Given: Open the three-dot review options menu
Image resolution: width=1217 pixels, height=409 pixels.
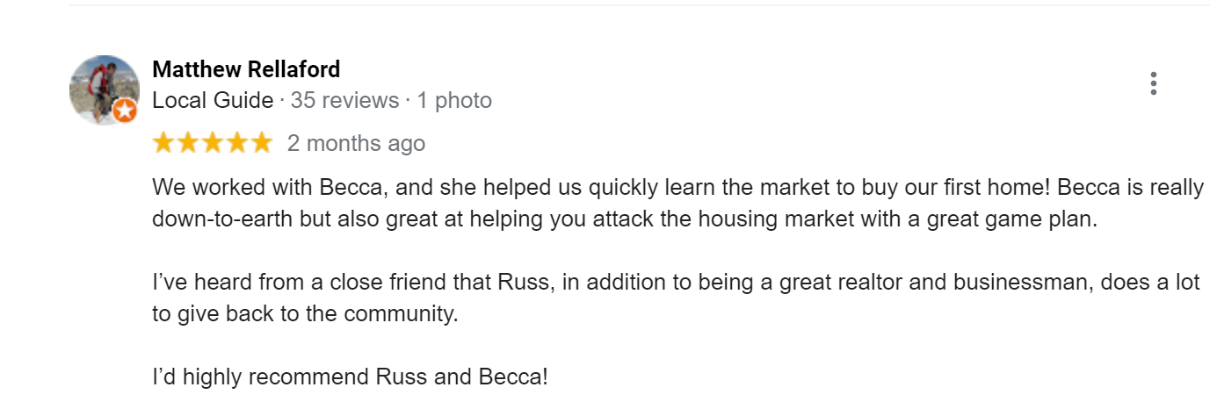Looking at the screenshot, I should 1153,83.
